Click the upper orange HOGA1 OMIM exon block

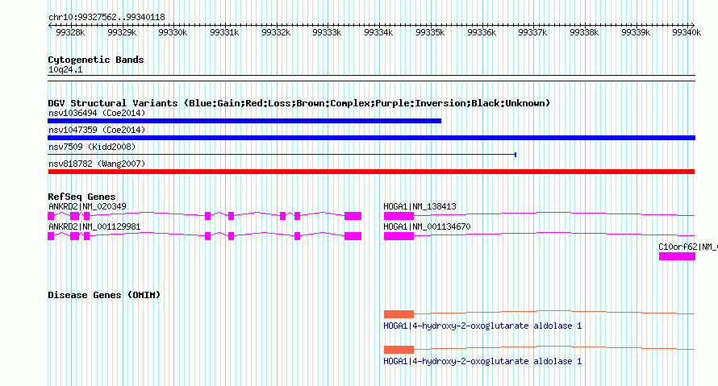399,314
